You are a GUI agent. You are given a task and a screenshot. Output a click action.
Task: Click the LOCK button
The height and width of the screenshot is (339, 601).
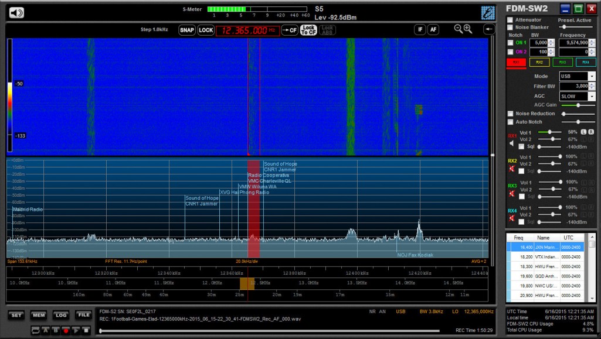coord(206,30)
